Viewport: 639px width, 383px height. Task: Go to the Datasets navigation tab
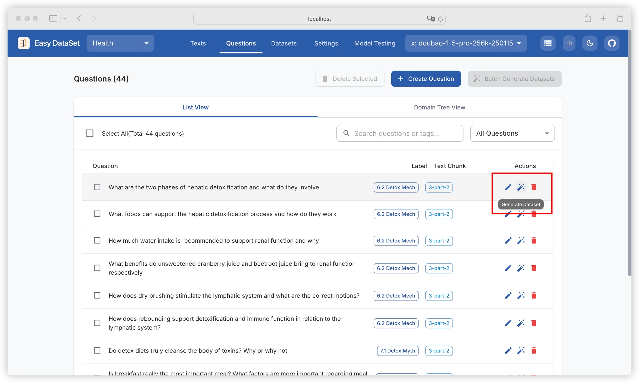284,43
